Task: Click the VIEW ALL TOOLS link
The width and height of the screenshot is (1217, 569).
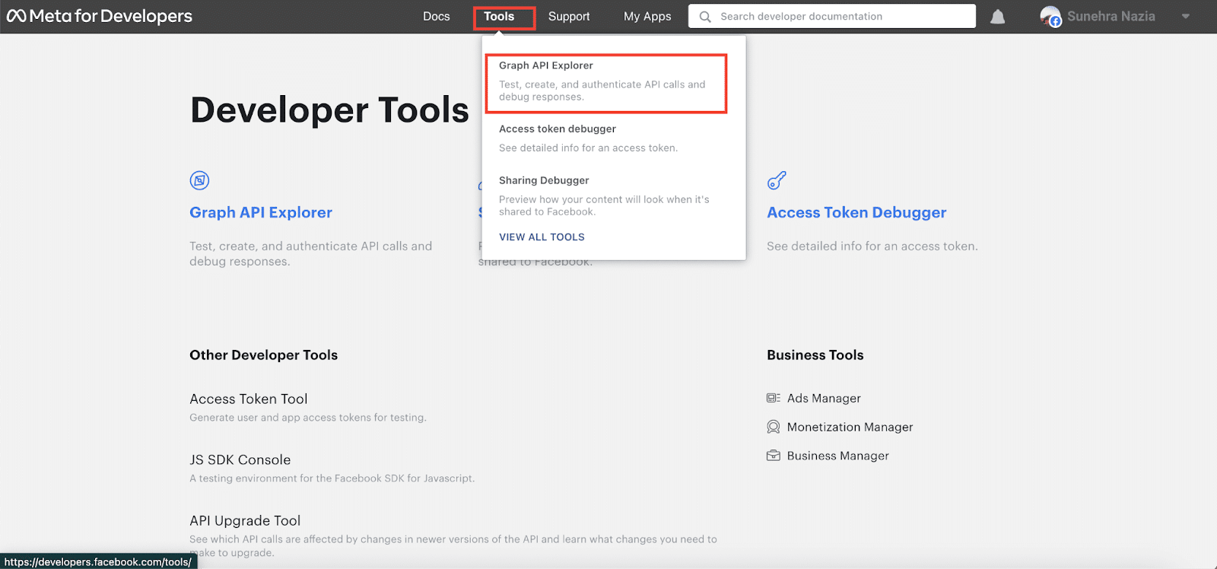Action: click(x=542, y=237)
